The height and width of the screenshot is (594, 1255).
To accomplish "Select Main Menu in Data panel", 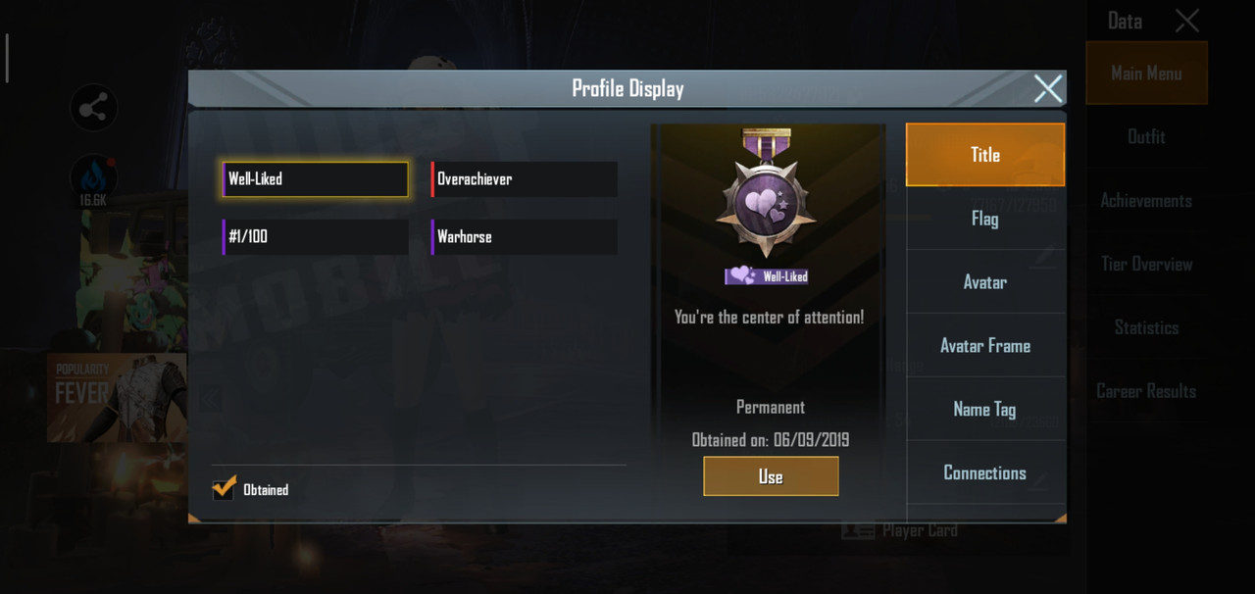I will (x=1146, y=74).
